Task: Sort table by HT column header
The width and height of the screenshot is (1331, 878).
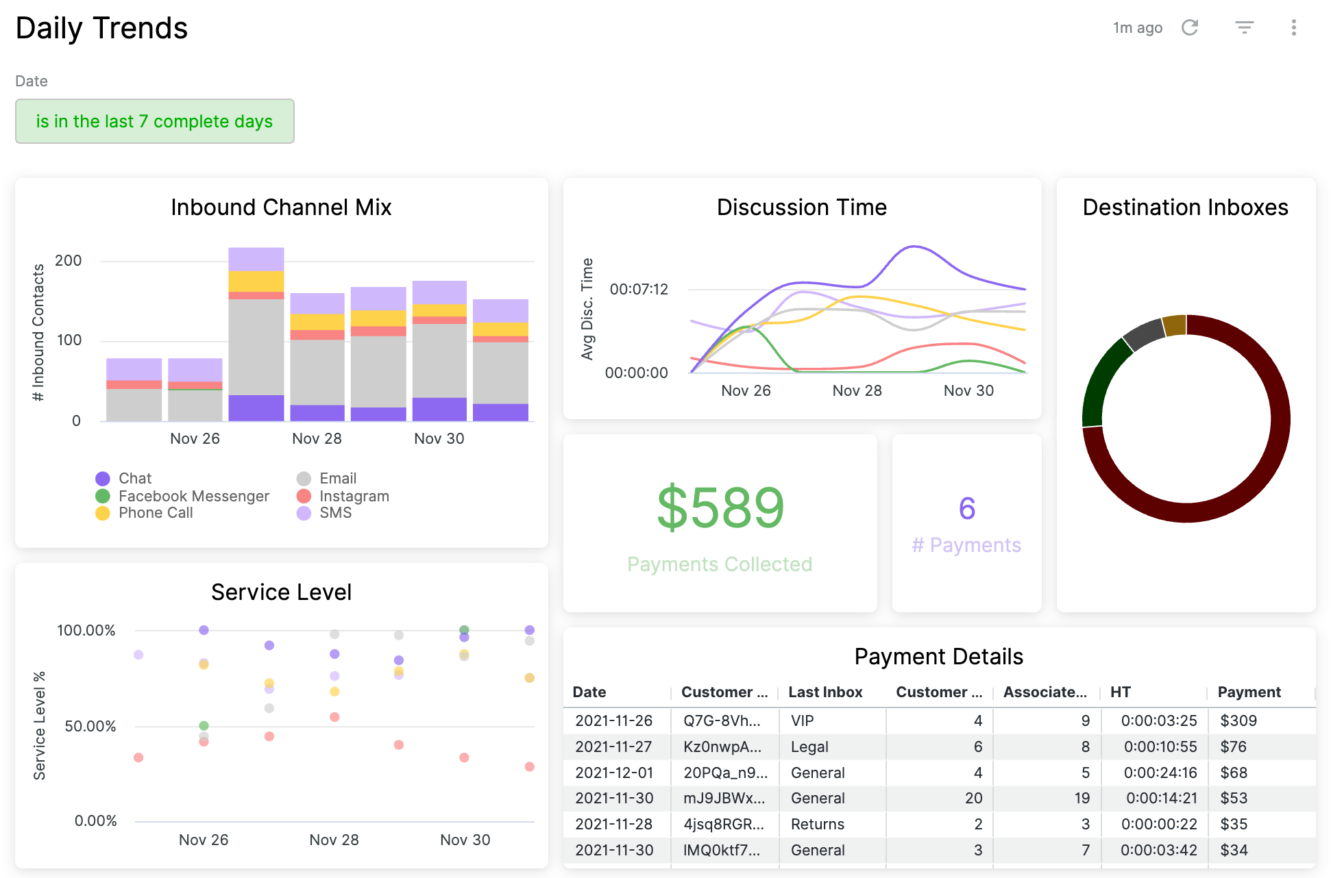Action: coord(1121,692)
